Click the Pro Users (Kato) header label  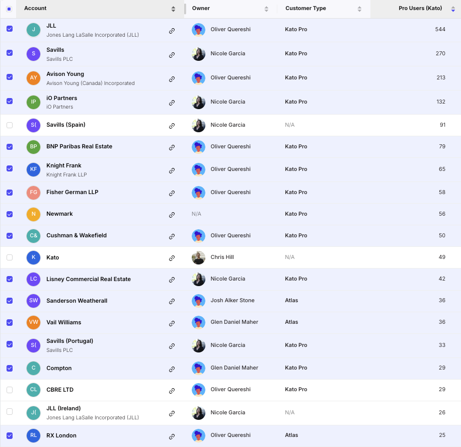point(420,8)
